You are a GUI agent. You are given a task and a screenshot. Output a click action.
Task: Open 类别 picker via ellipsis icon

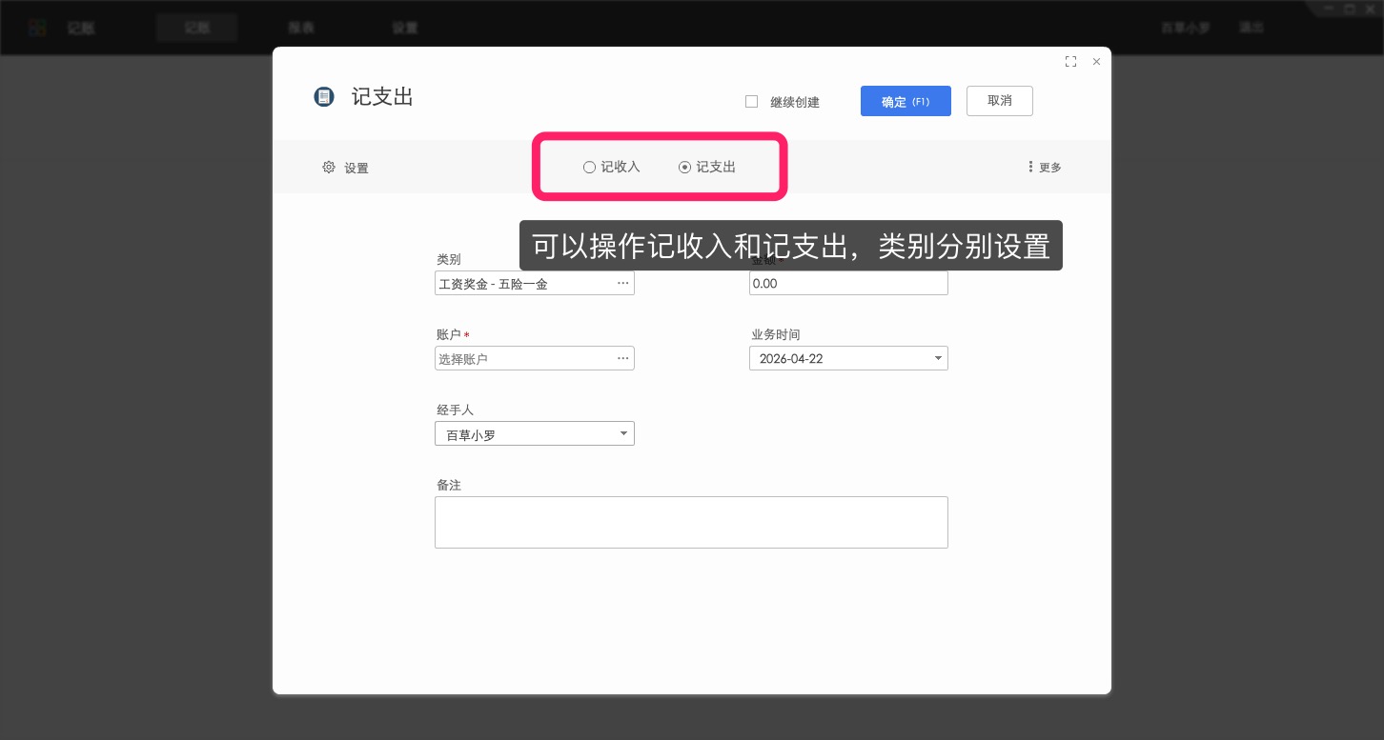pos(622,283)
